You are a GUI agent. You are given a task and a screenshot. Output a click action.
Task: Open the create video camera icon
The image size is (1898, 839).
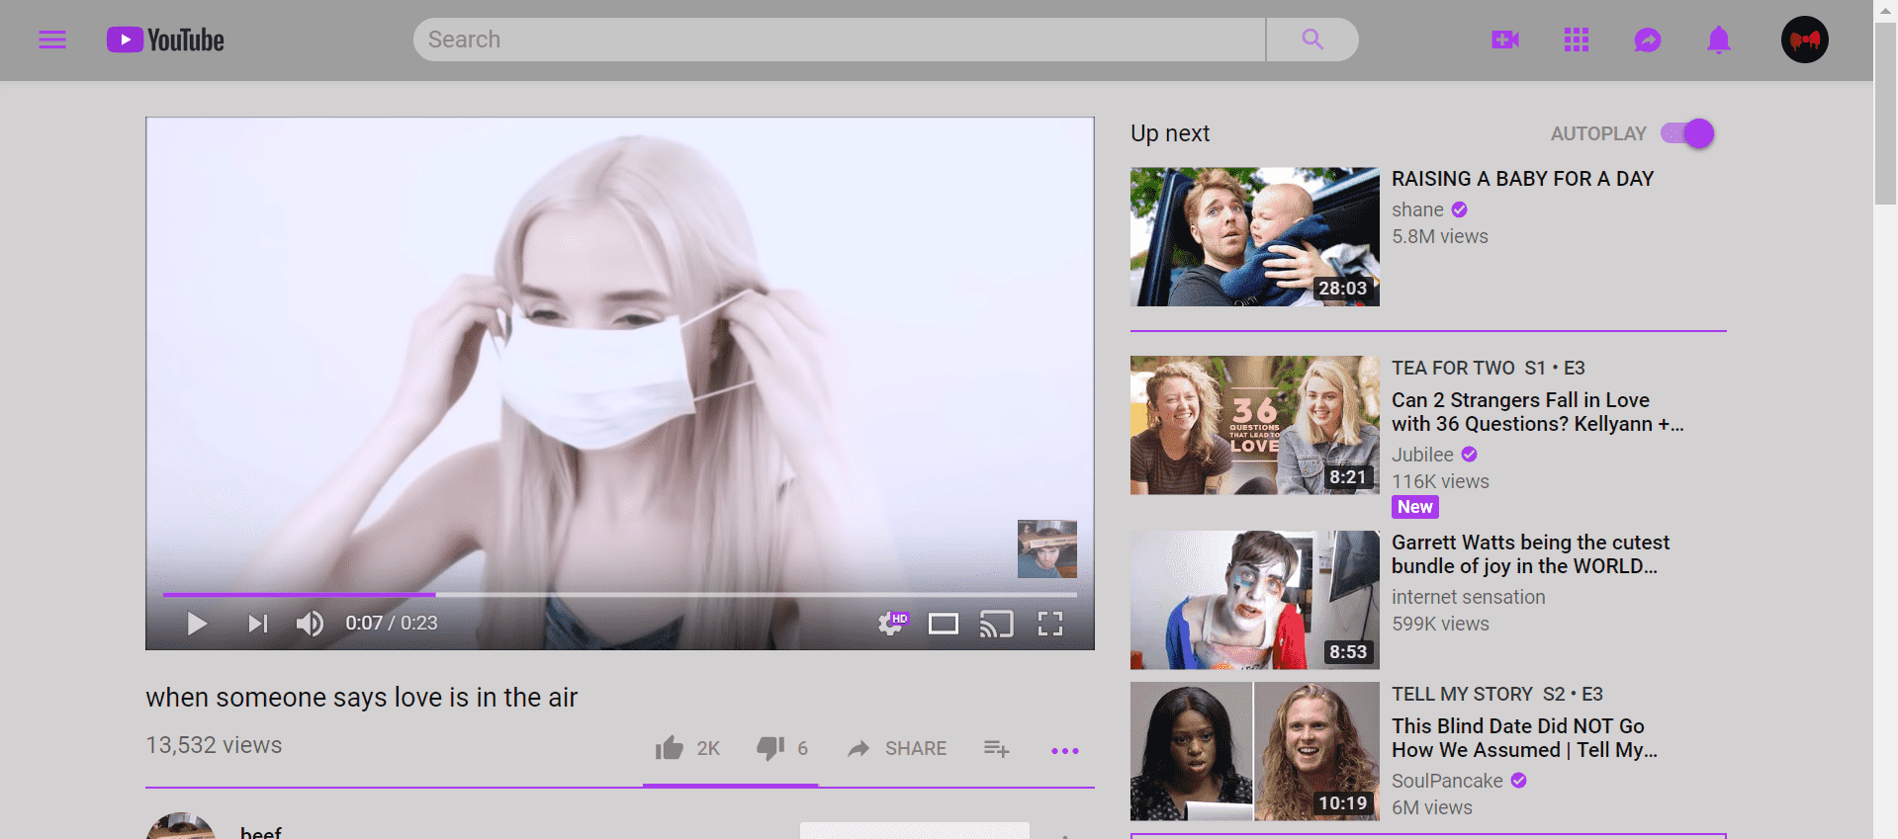[x=1504, y=40]
